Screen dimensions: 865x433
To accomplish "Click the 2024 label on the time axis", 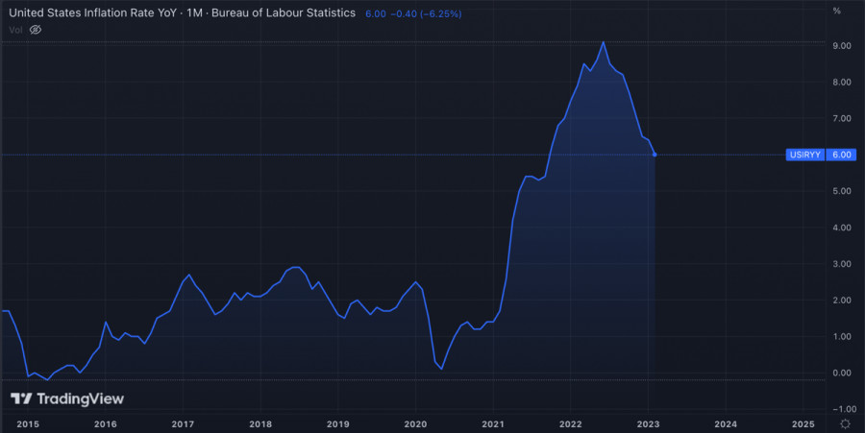I will click(x=726, y=424).
